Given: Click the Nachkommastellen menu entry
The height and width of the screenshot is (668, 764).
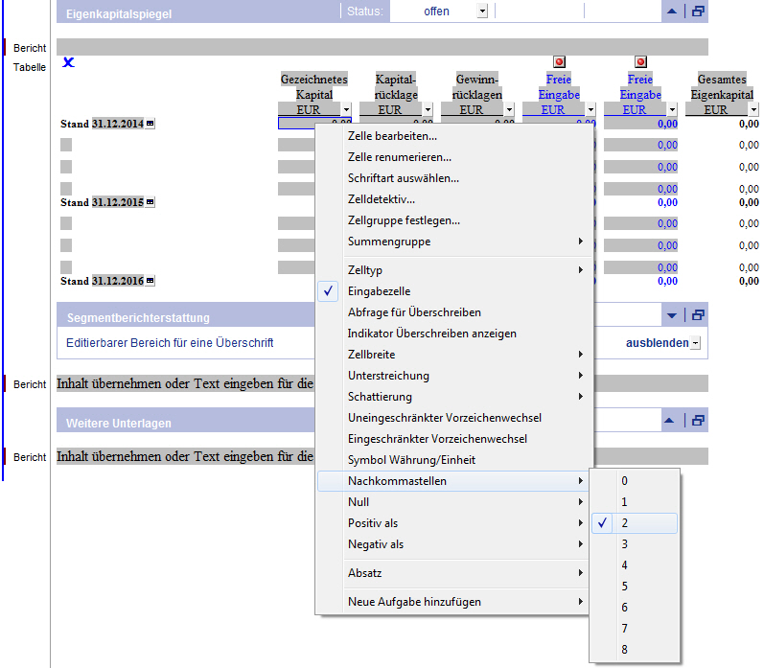Looking at the screenshot, I should [451, 481].
